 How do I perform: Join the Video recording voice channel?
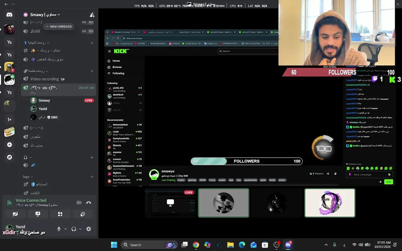(x=58, y=79)
